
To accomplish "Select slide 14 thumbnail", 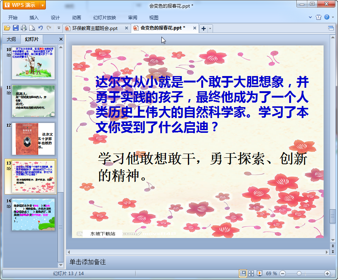I will point(33,215).
